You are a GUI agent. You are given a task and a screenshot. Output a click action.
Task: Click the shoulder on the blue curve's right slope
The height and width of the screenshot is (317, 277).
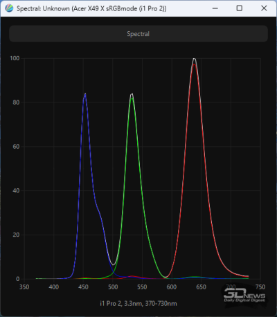click(x=98, y=209)
